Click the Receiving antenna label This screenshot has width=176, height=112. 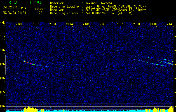click(x=64, y=13)
